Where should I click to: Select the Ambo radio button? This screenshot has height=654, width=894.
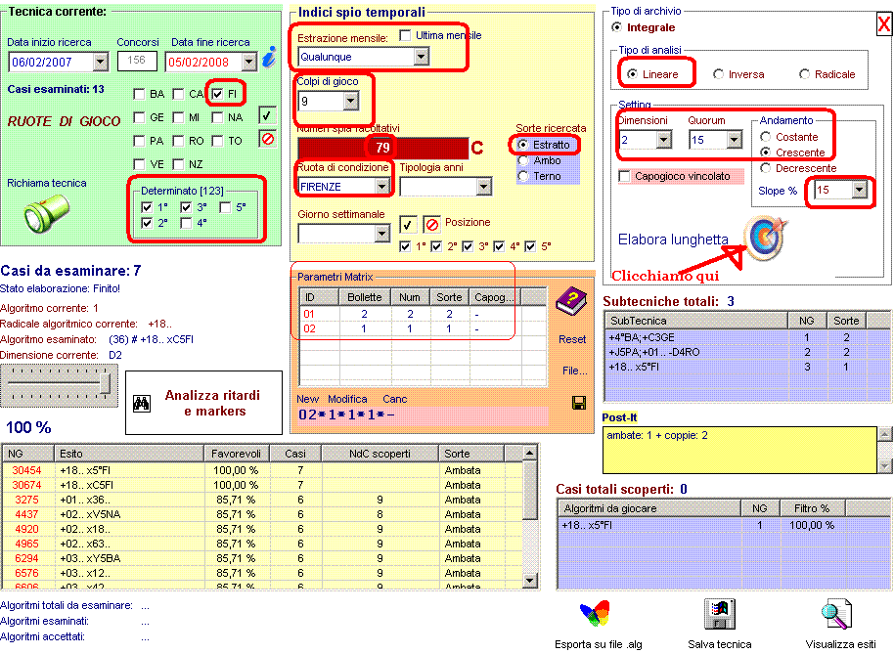pyautogui.click(x=523, y=160)
